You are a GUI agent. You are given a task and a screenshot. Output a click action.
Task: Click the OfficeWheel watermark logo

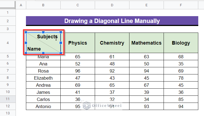pos(87,105)
